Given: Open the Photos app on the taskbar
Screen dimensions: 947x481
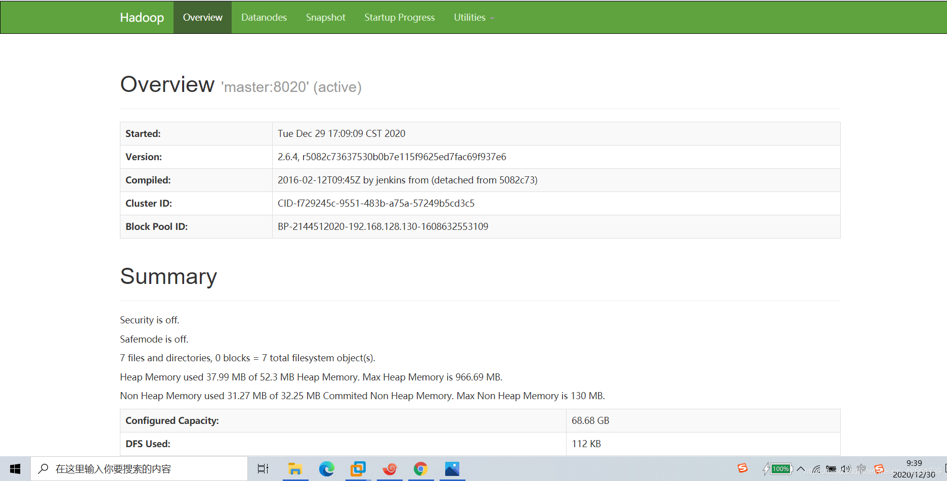Looking at the screenshot, I should pos(452,469).
